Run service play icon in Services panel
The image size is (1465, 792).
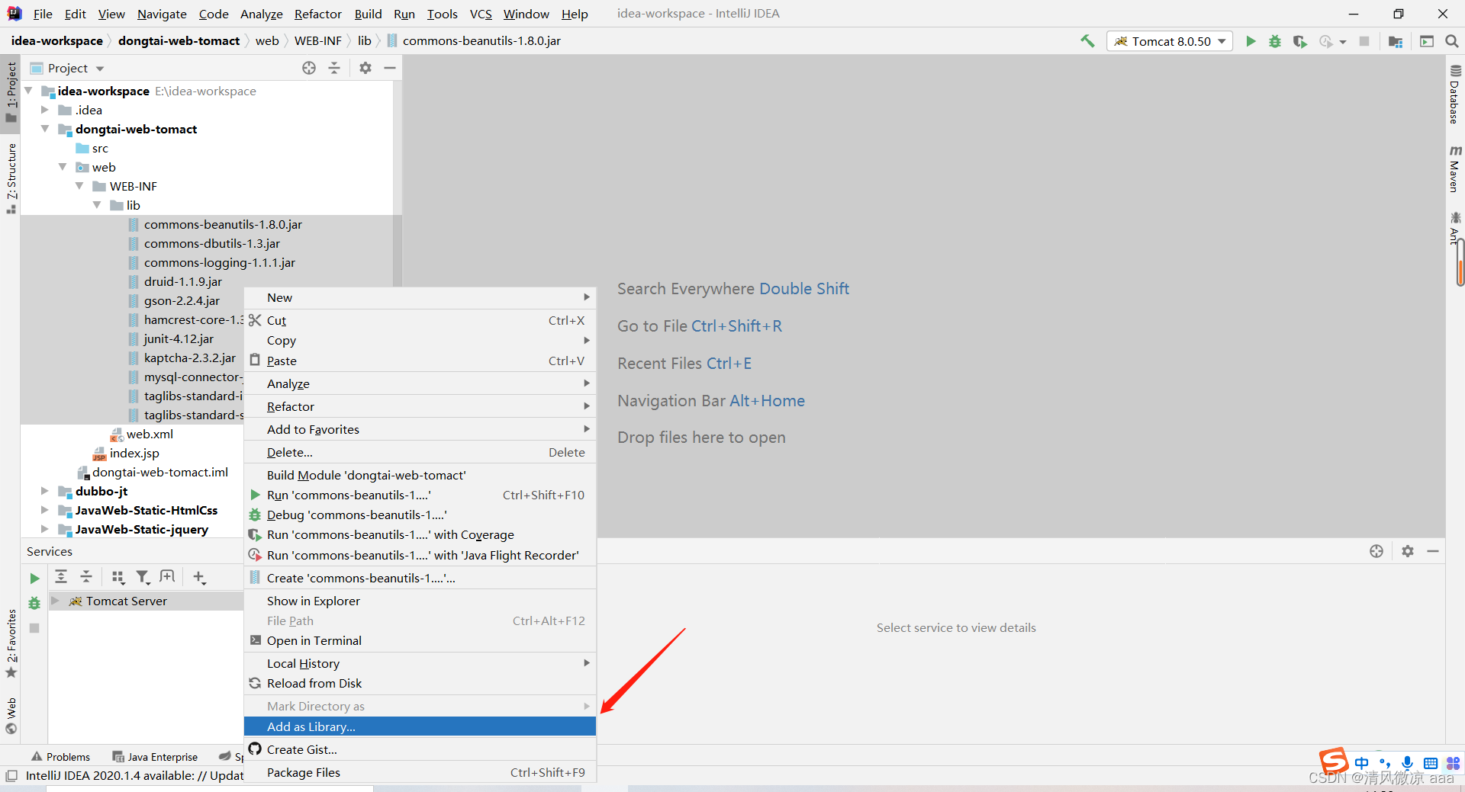coord(34,579)
